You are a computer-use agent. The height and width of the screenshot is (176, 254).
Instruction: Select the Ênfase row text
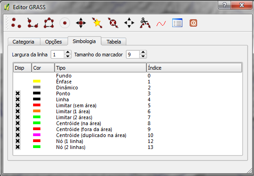tap(64, 82)
